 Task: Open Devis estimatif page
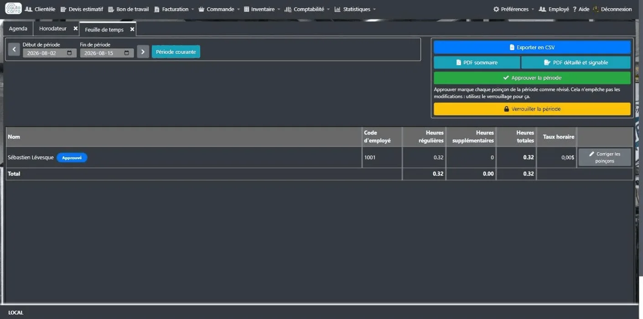tap(82, 9)
